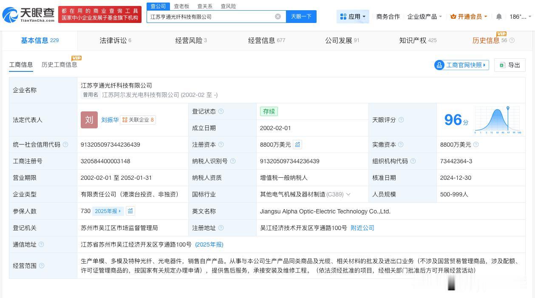This screenshot has height=298, width=535.
Task: Select the 工商信息 sub-tab
Action: coord(21,65)
